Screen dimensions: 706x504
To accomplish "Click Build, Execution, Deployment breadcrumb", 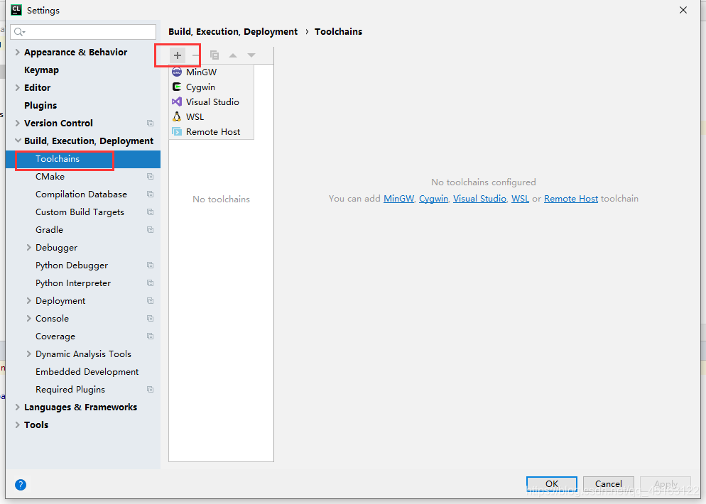I will tap(233, 31).
